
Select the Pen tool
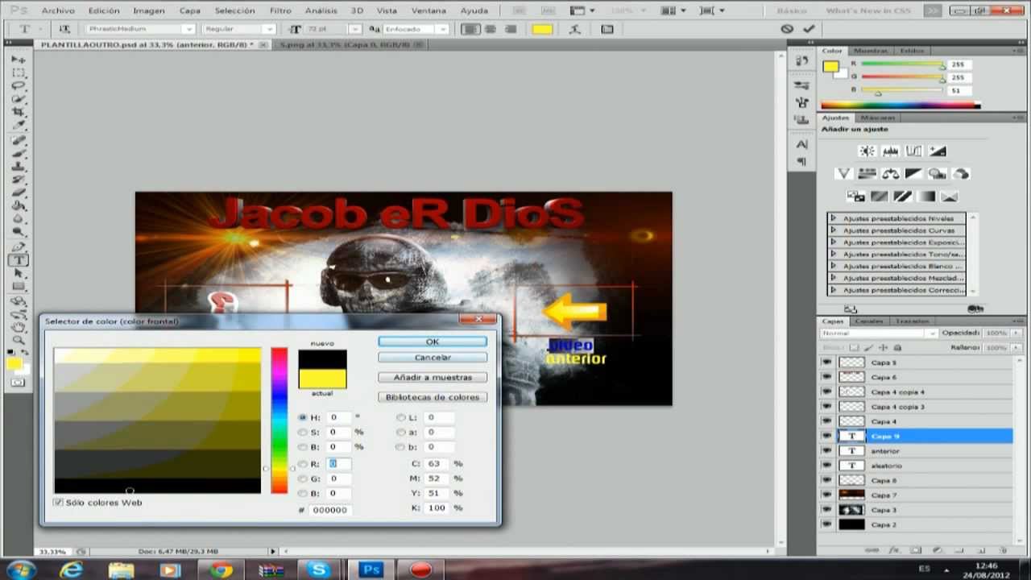[18, 247]
